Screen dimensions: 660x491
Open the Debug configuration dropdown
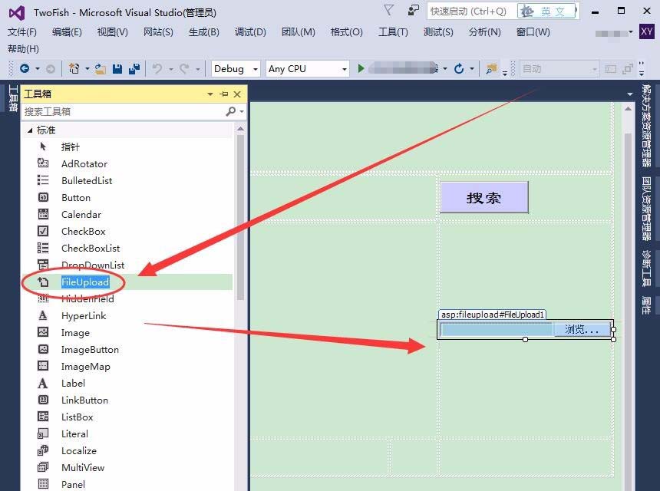point(233,68)
